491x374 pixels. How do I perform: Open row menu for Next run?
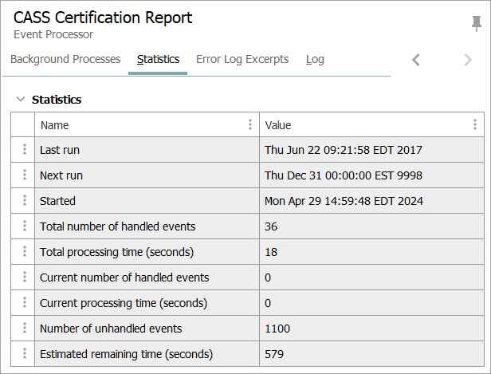[x=24, y=175]
